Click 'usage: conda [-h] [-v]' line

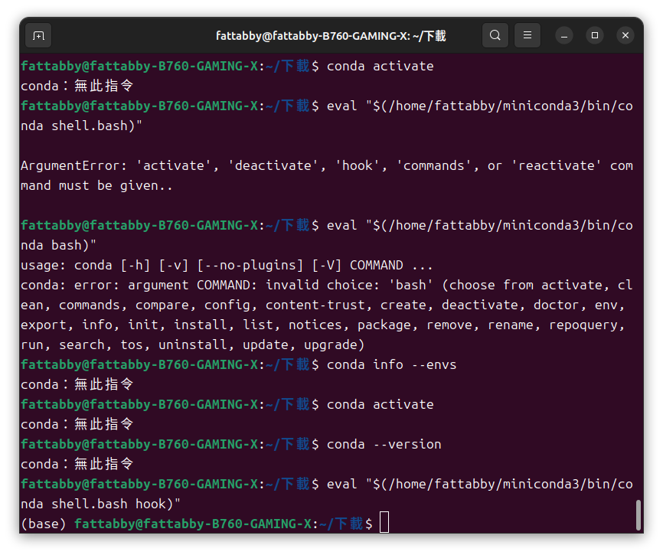(227, 266)
